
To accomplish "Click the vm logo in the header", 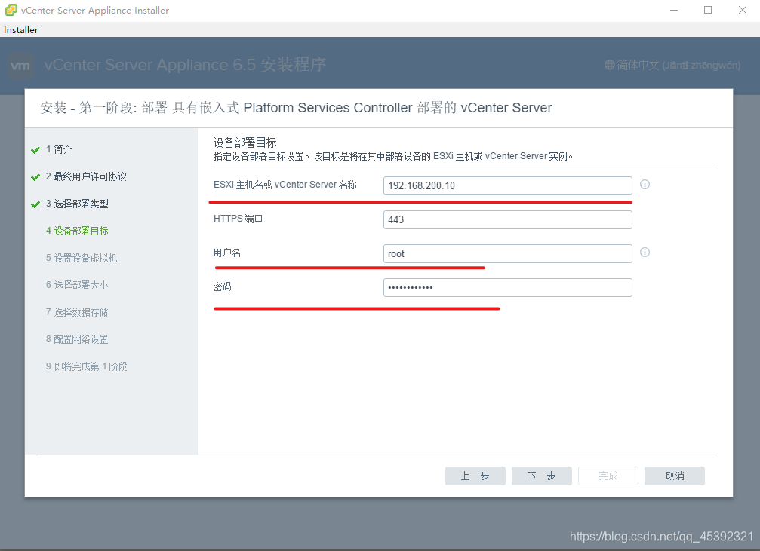I will coord(20,66).
